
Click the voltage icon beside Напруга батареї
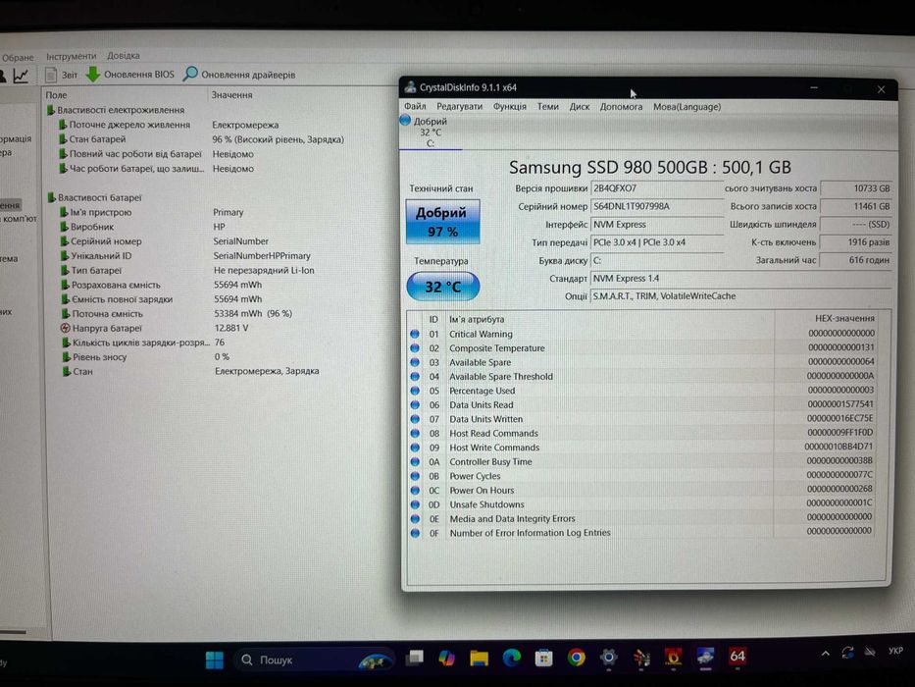coord(66,329)
